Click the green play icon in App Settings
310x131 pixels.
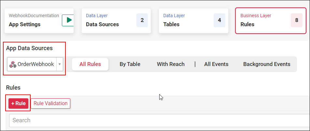pyautogui.click(x=68, y=20)
